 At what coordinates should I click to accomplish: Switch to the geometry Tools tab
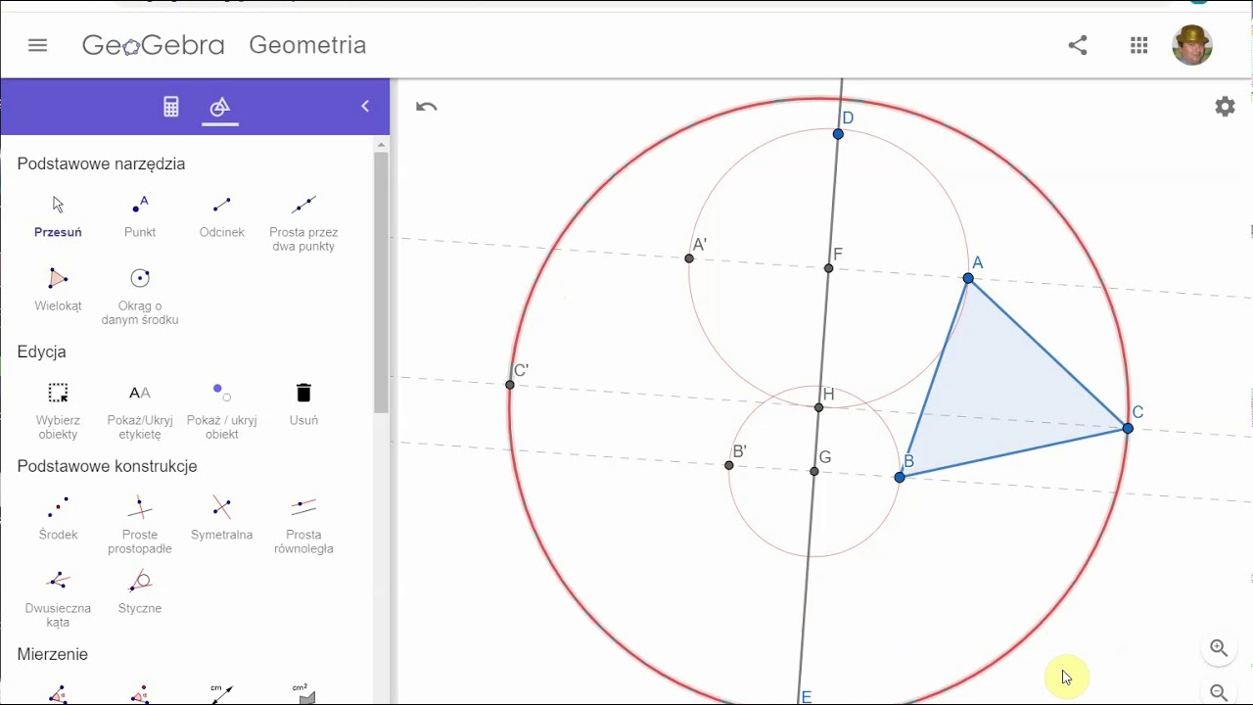(220, 107)
